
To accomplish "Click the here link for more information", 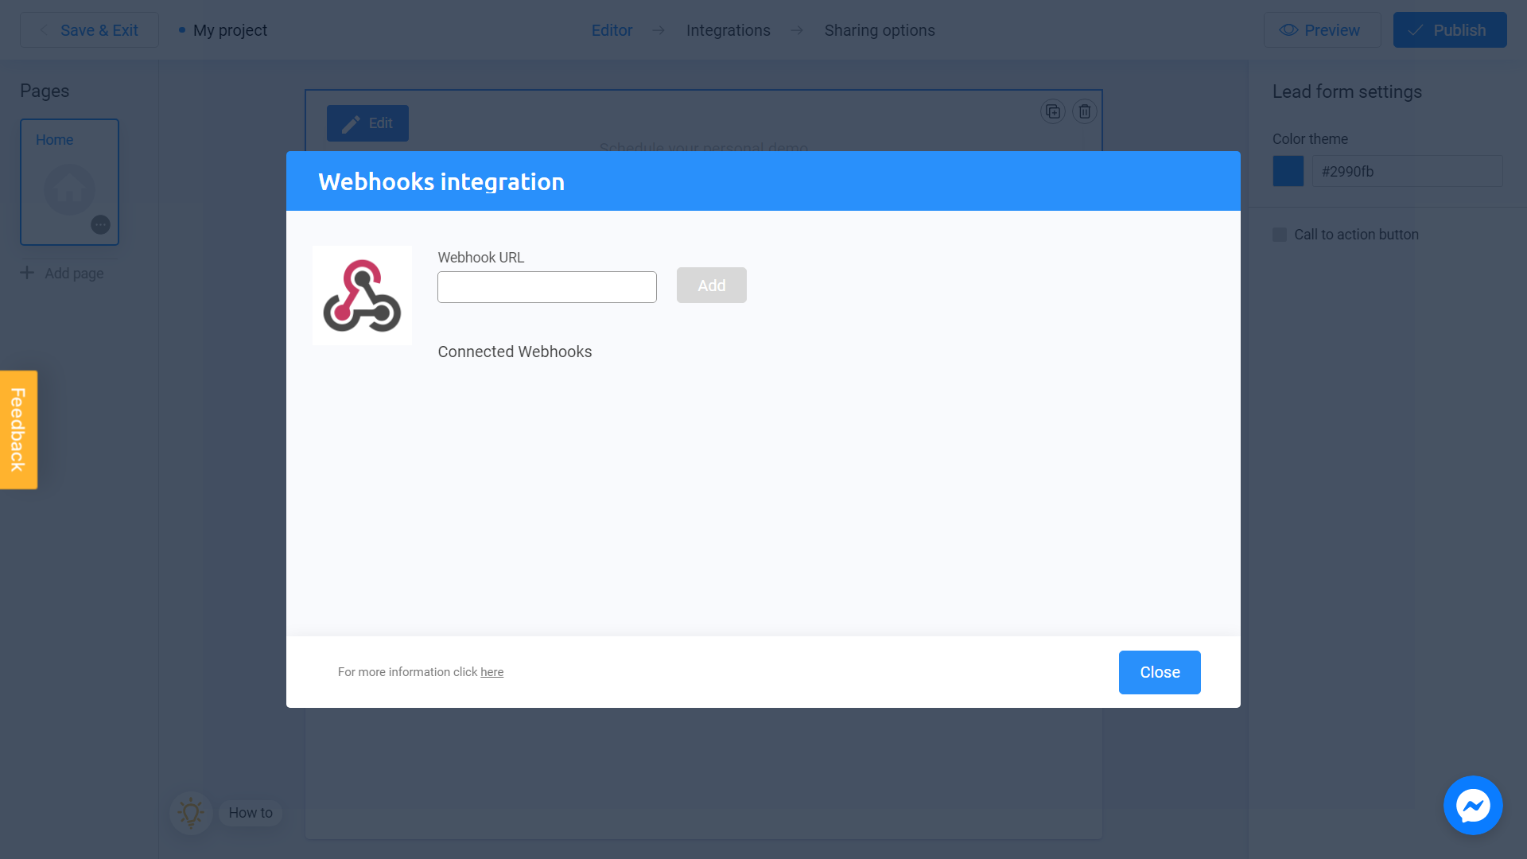I will pos(492,671).
